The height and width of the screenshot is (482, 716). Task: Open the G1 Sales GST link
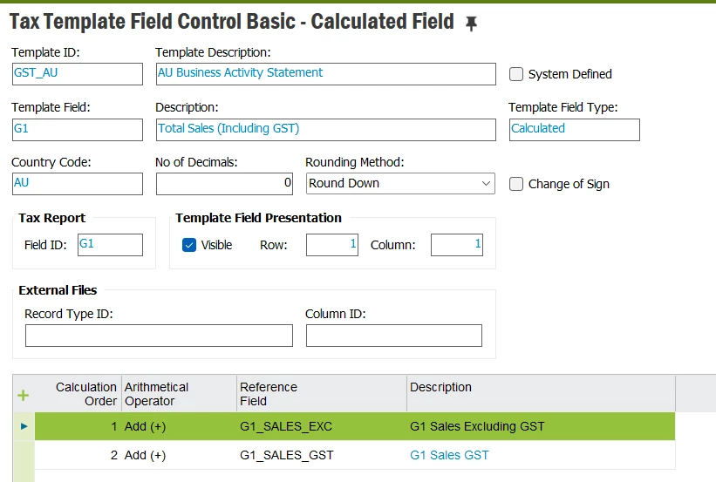[449, 455]
